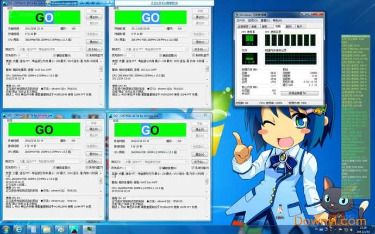Click 退出(X) button in top-left ORTHOS window

[x=94, y=42]
